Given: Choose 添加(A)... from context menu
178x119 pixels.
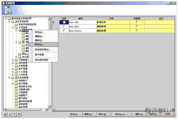Looking at the screenshot, I should (x=43, y=32).
